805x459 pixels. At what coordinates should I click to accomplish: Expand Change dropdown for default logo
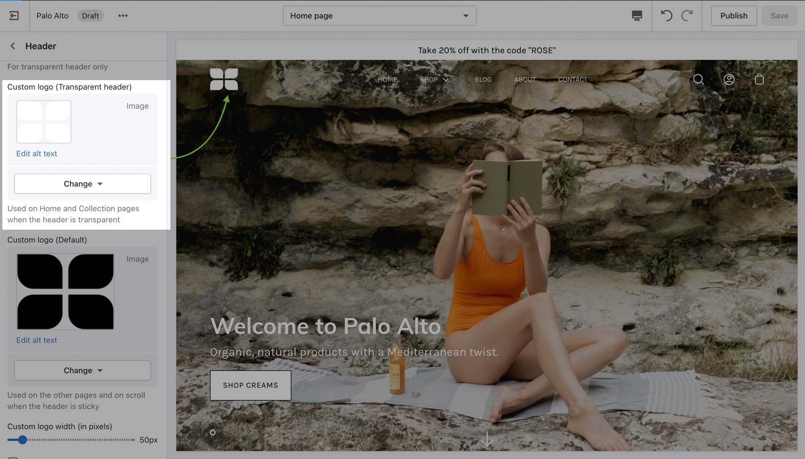[82, 370]
